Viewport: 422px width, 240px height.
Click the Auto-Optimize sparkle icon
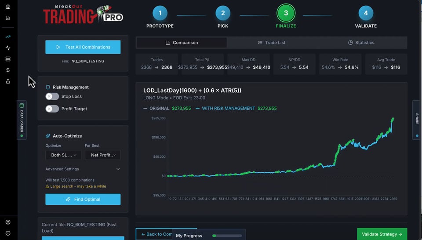pyautogui.click(x=48, y=136)
